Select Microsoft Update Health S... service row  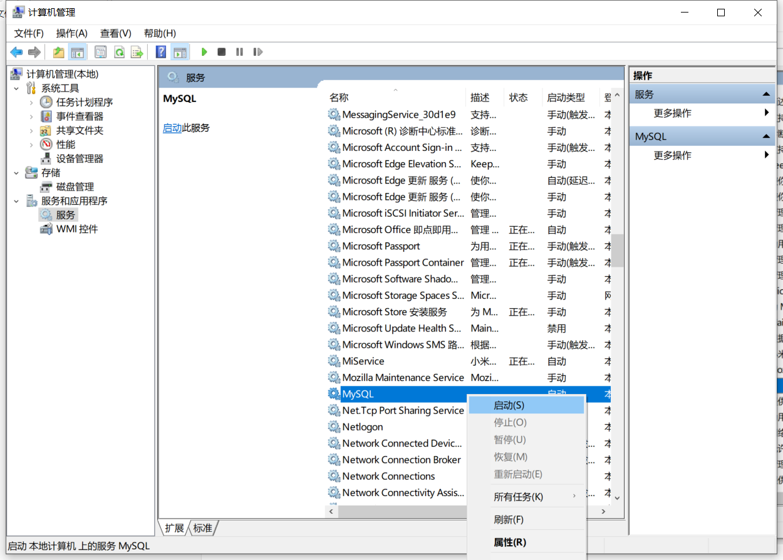coord(469,328)
